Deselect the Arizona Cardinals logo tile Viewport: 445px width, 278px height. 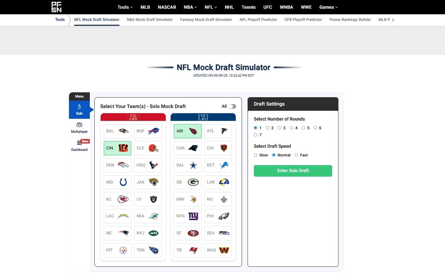[187, 131]
